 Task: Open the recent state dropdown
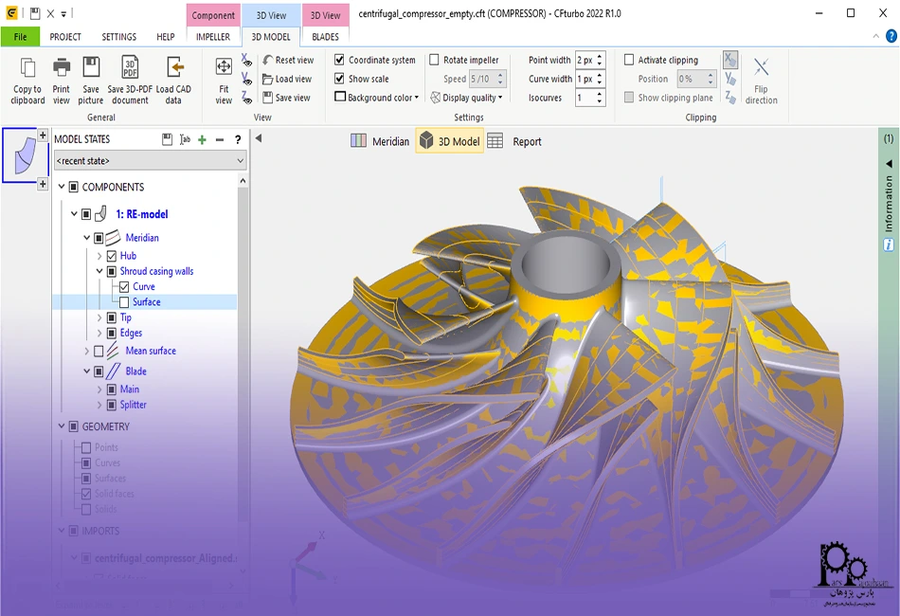click(150, 161)
